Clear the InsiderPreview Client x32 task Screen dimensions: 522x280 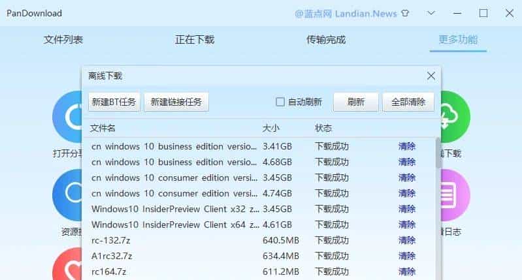tap(407, 209)
